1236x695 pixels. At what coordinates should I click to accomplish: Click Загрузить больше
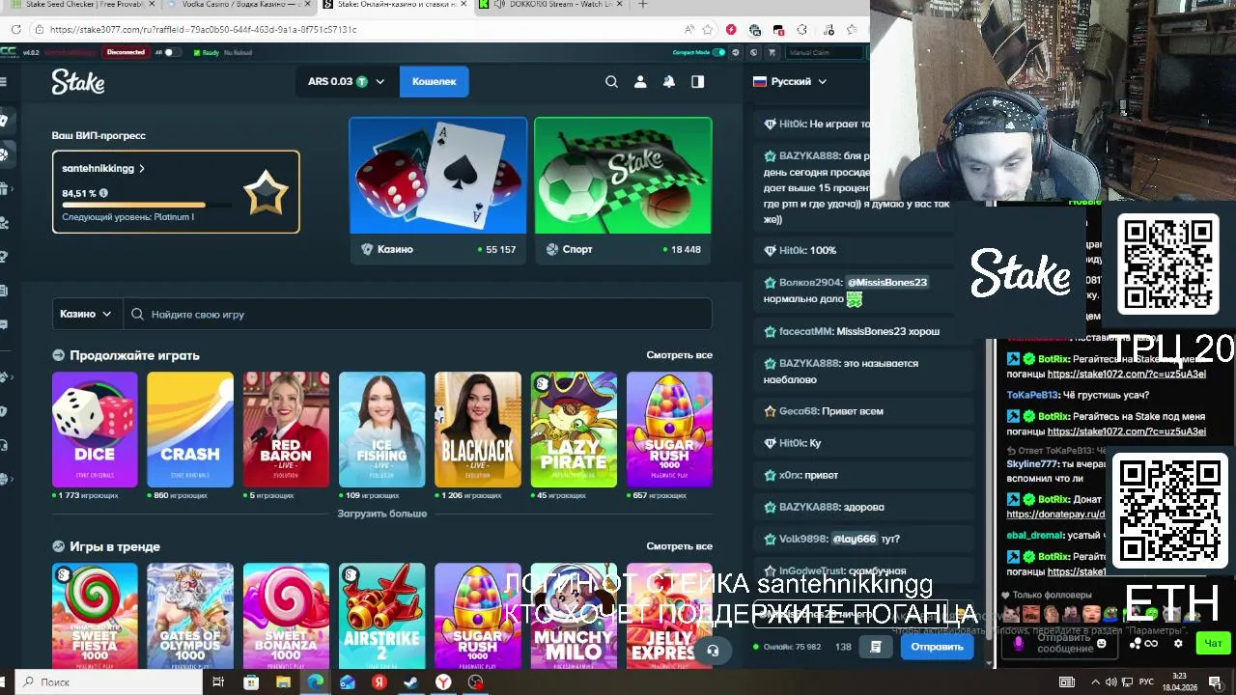(x=381, y=514)
